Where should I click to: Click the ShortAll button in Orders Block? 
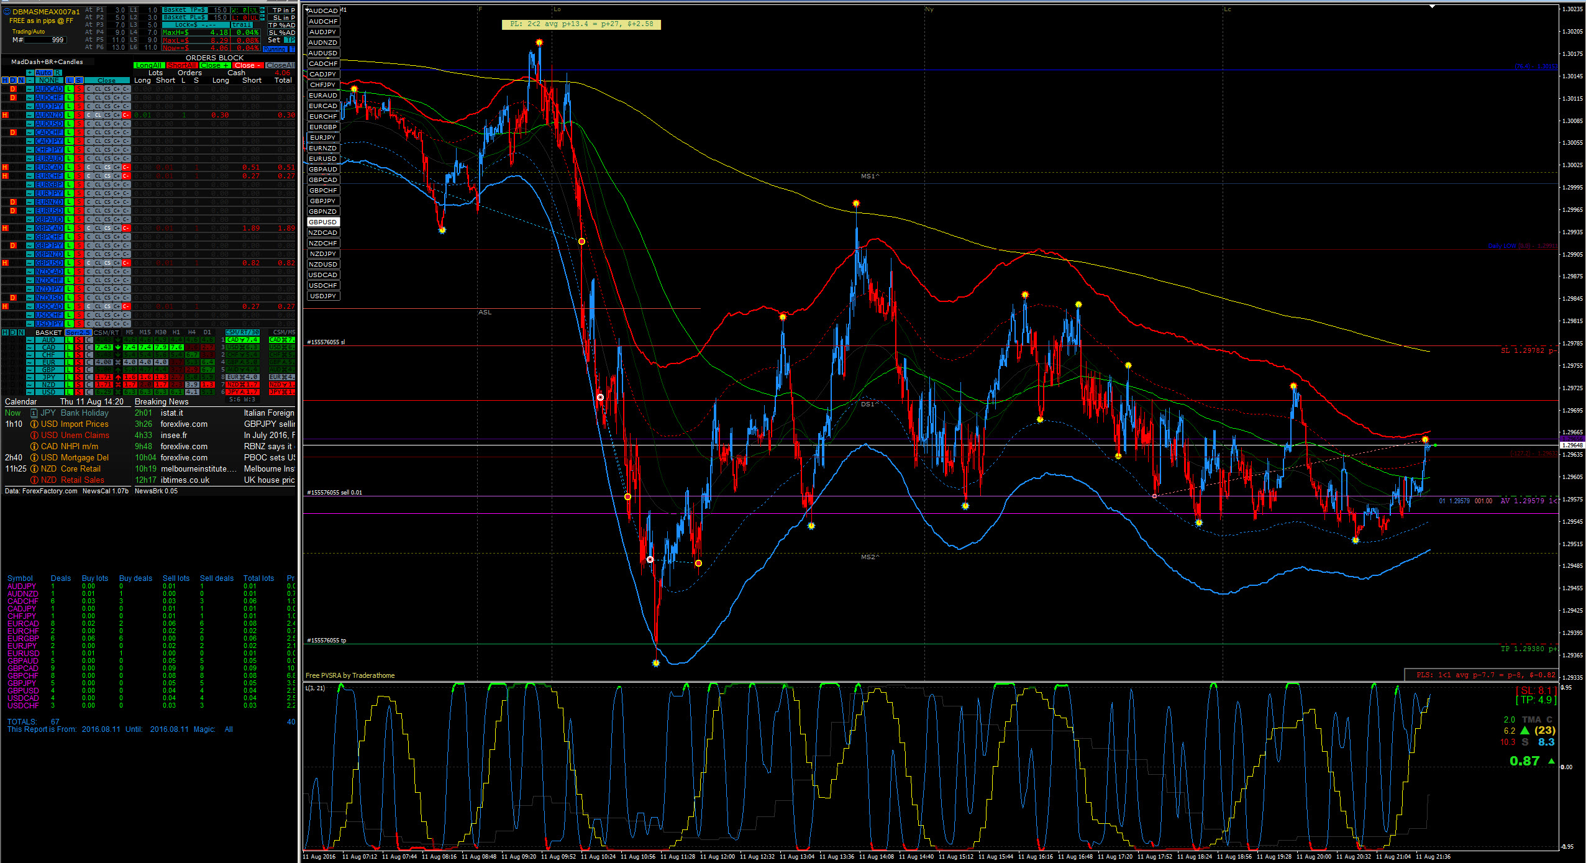point(182,65)
